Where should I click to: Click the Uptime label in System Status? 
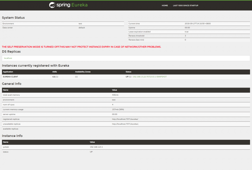(132, 28)
